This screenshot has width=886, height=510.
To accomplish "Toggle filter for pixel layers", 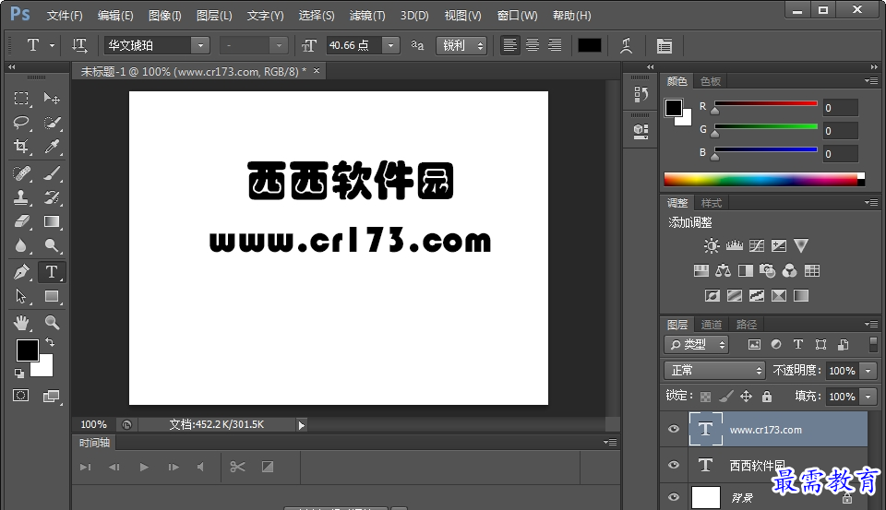I will click(754, 345).
